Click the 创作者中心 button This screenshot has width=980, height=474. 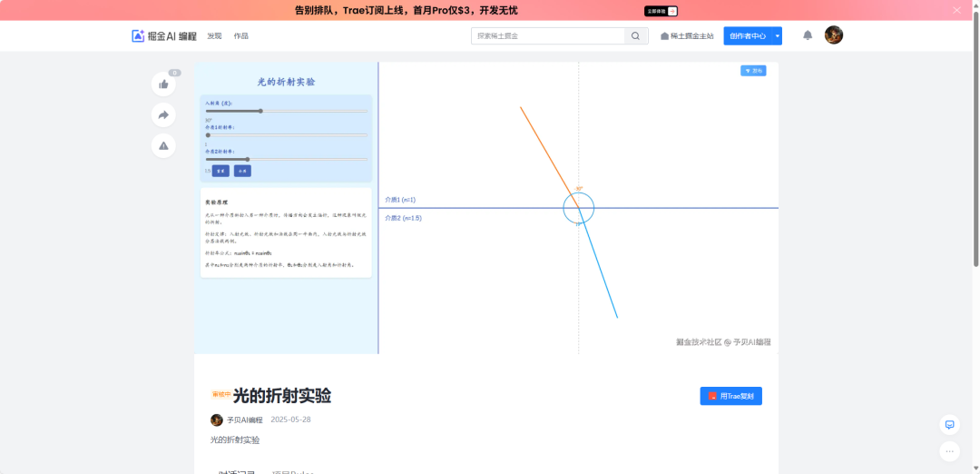pyautogui.click(x=748, y=36)
